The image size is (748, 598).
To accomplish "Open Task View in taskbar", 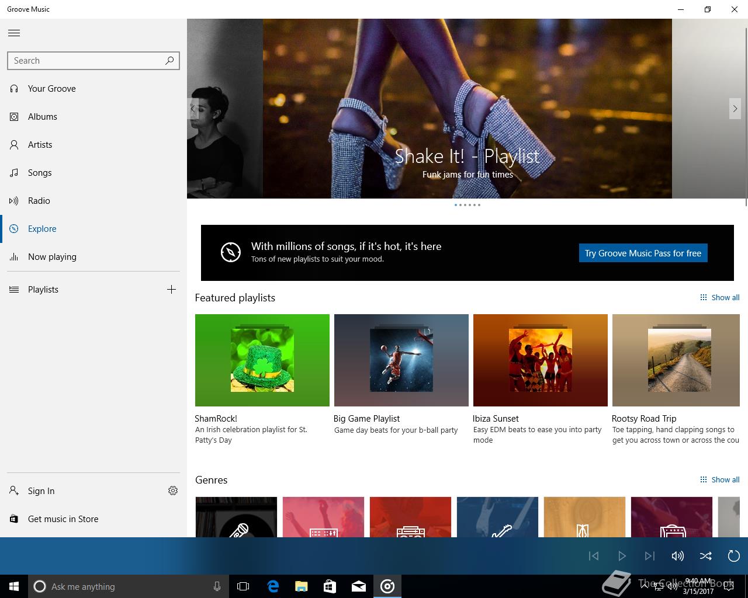I will 243,586.
